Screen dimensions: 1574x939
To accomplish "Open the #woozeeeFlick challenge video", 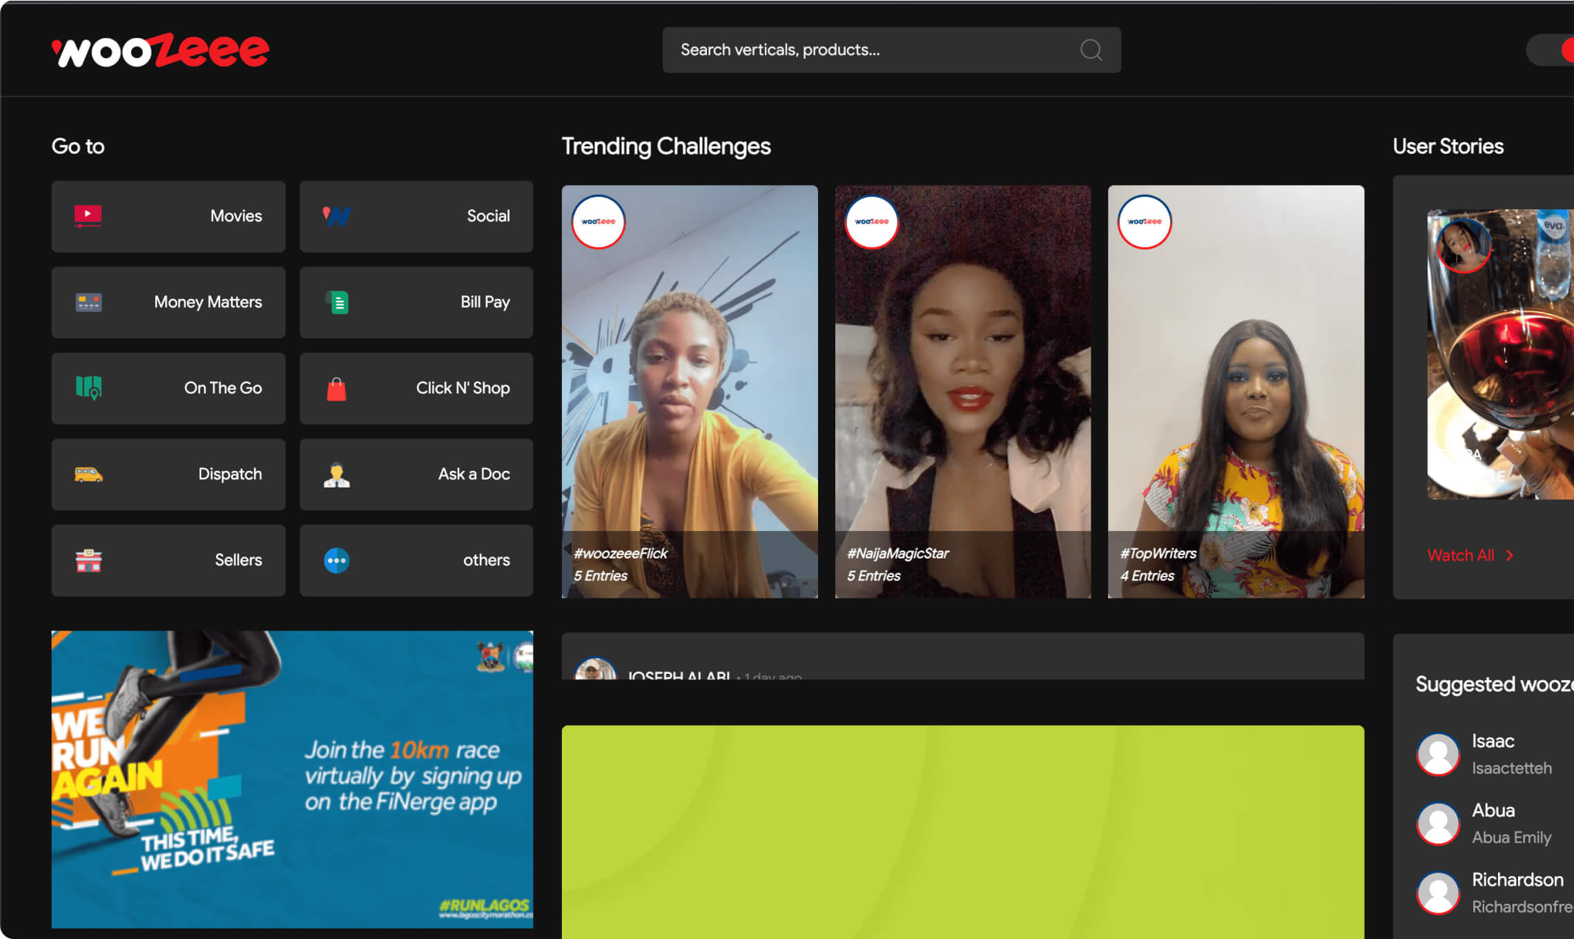I will click(x=690, y=391).
